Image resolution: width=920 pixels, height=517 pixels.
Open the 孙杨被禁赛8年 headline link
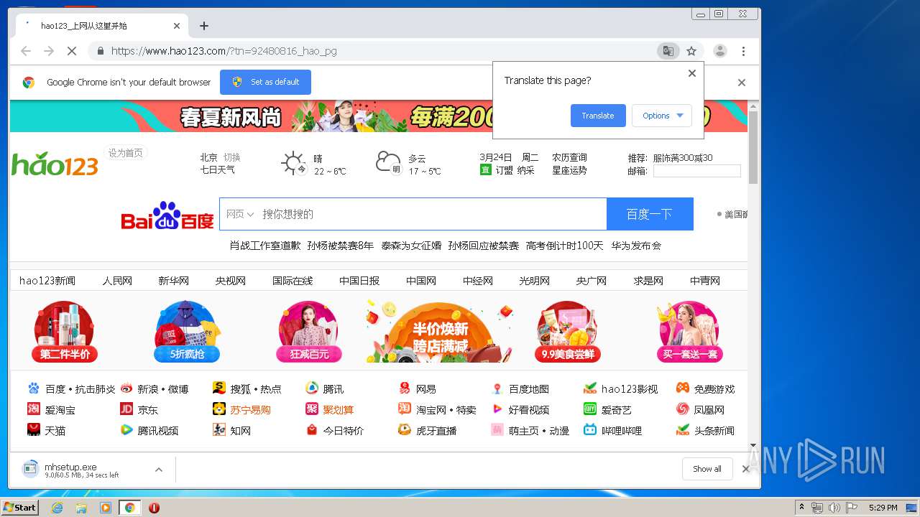pyautogui.click(x=341, y=246)
